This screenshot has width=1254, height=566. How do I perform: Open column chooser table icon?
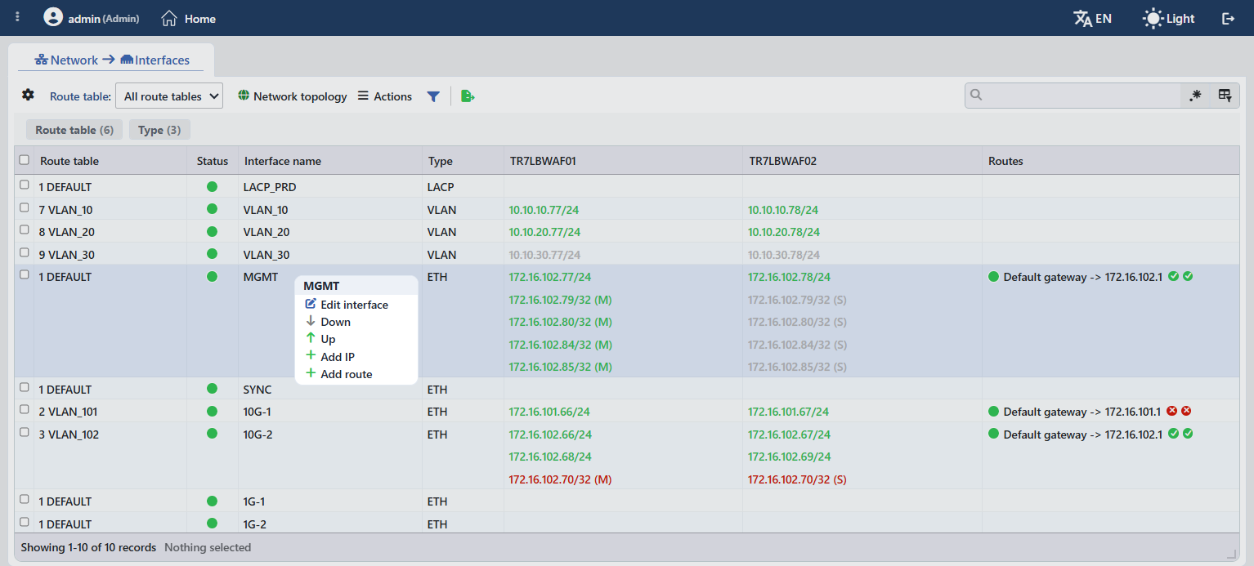[1225, 96]
